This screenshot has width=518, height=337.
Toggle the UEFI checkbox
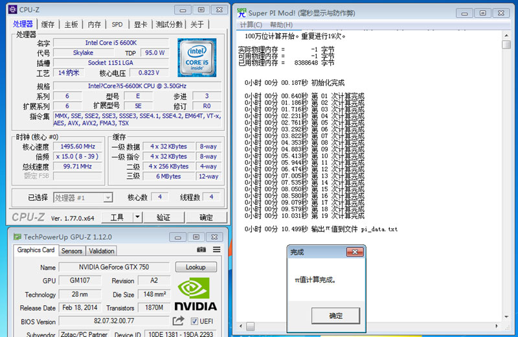194,321
